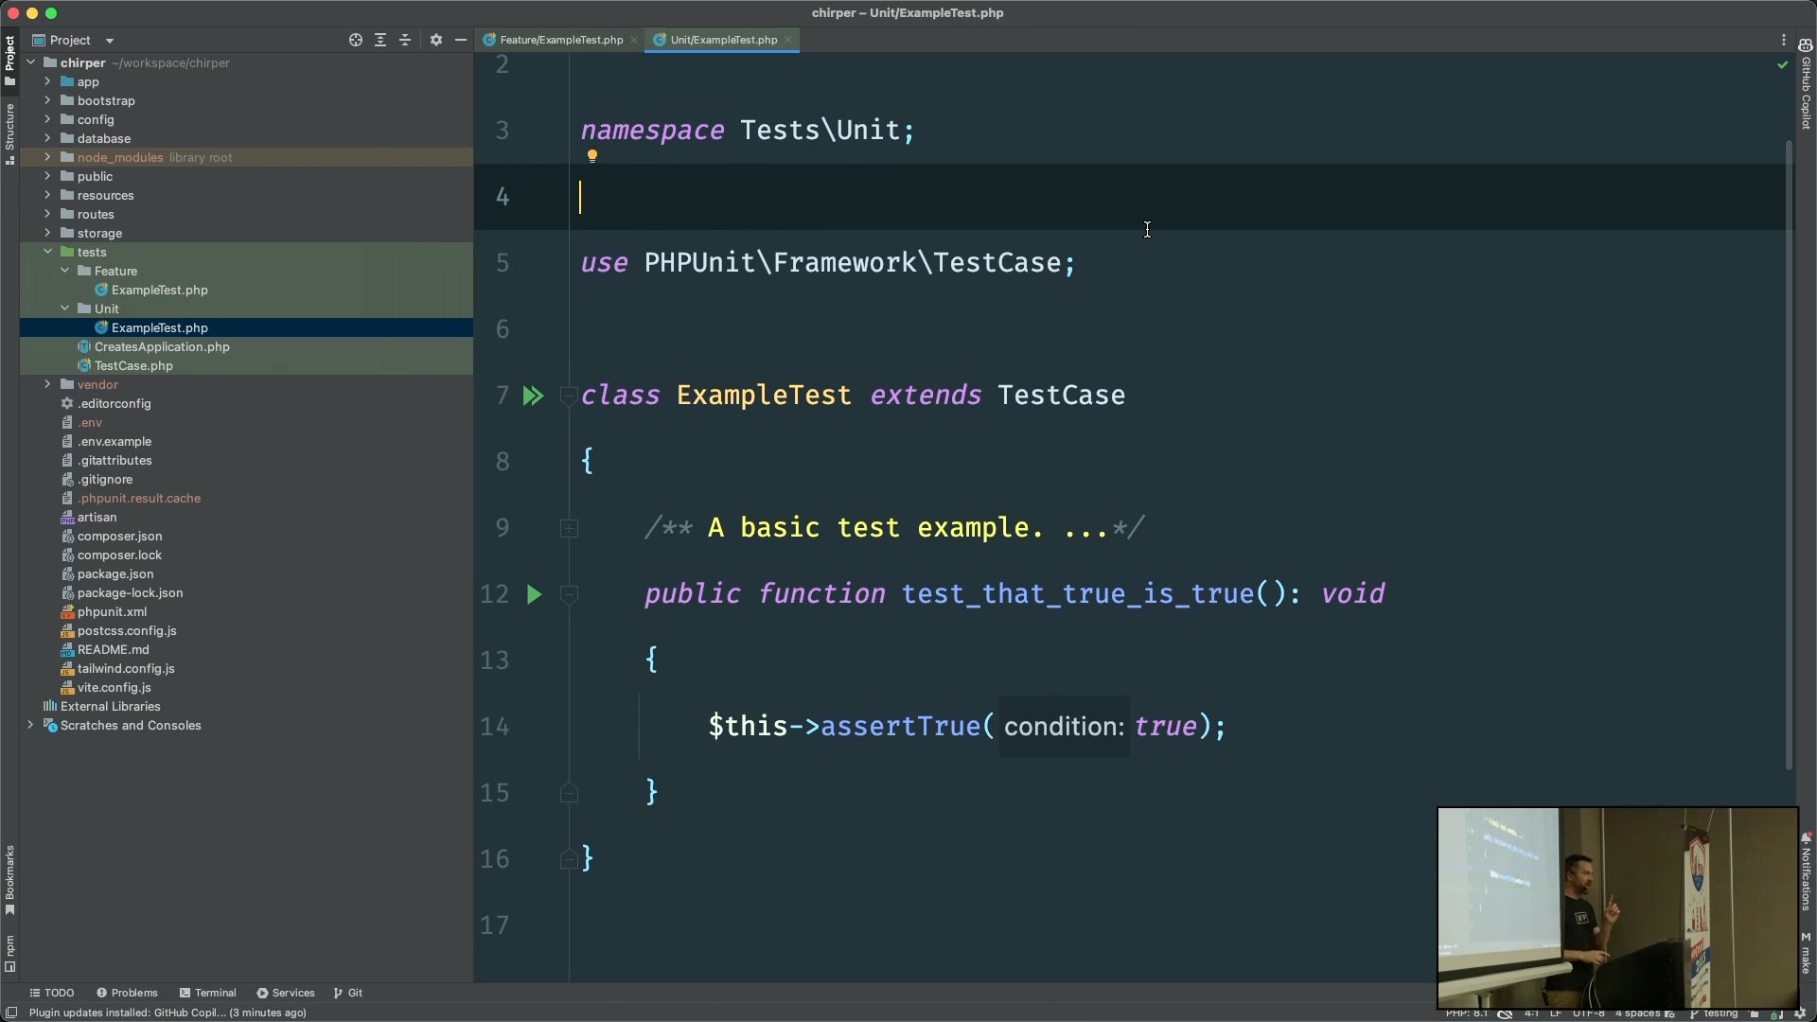Open editor tabs more options menu
Viewport: 1817px width, 1022px height.
pos(1783,40)
